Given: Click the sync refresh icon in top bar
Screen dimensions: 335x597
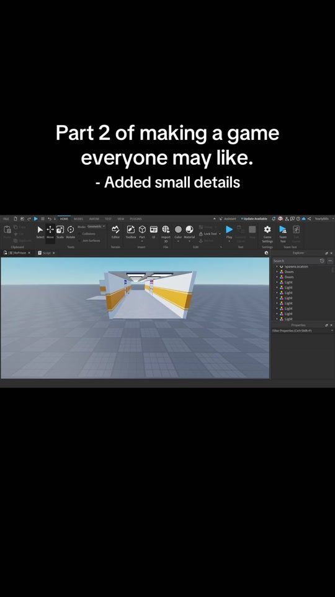Looking at the screenshot, I should (x=274, y=219).
